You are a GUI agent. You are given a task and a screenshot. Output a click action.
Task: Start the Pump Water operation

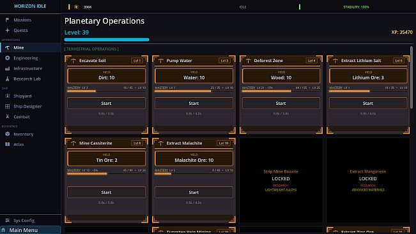[x=194, y=103]
